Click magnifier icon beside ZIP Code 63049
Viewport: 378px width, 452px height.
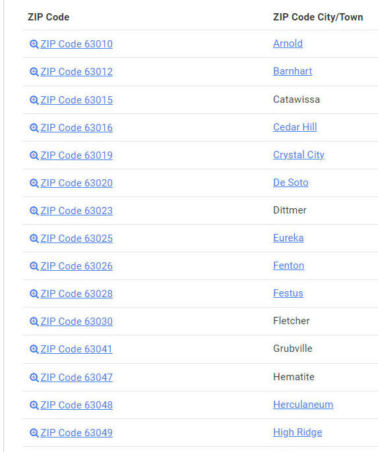tap(34, 433)
